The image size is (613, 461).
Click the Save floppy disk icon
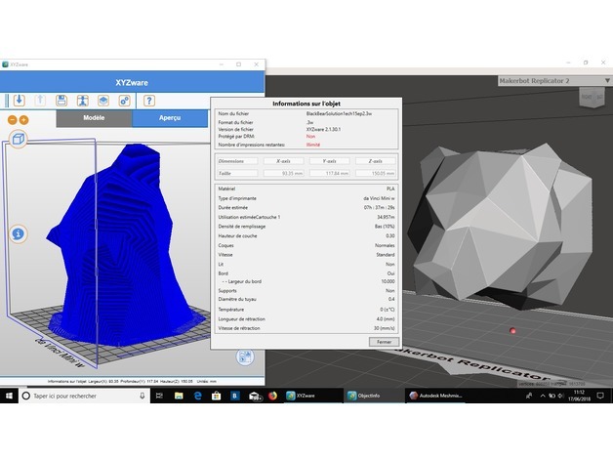tap(61, 101)
